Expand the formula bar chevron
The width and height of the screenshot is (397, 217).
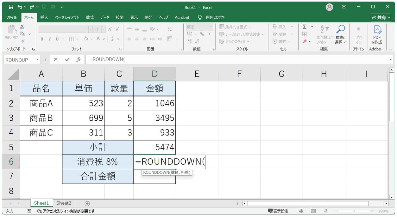(391, 60)
